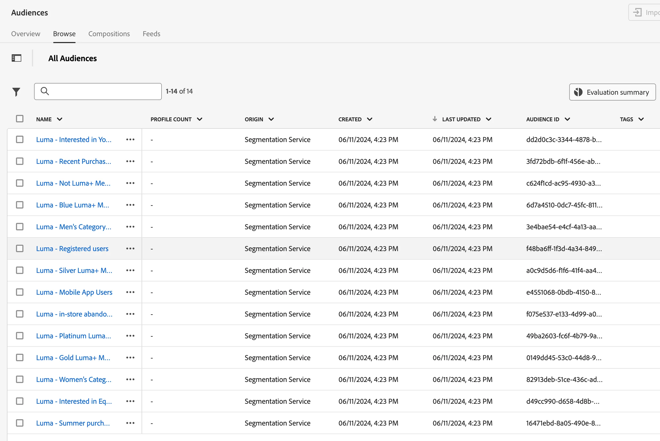Check the select-all checkbox in the header
The height and width of the screenshot is (441, 660).
pyautogui.click(x=20, y=119)
